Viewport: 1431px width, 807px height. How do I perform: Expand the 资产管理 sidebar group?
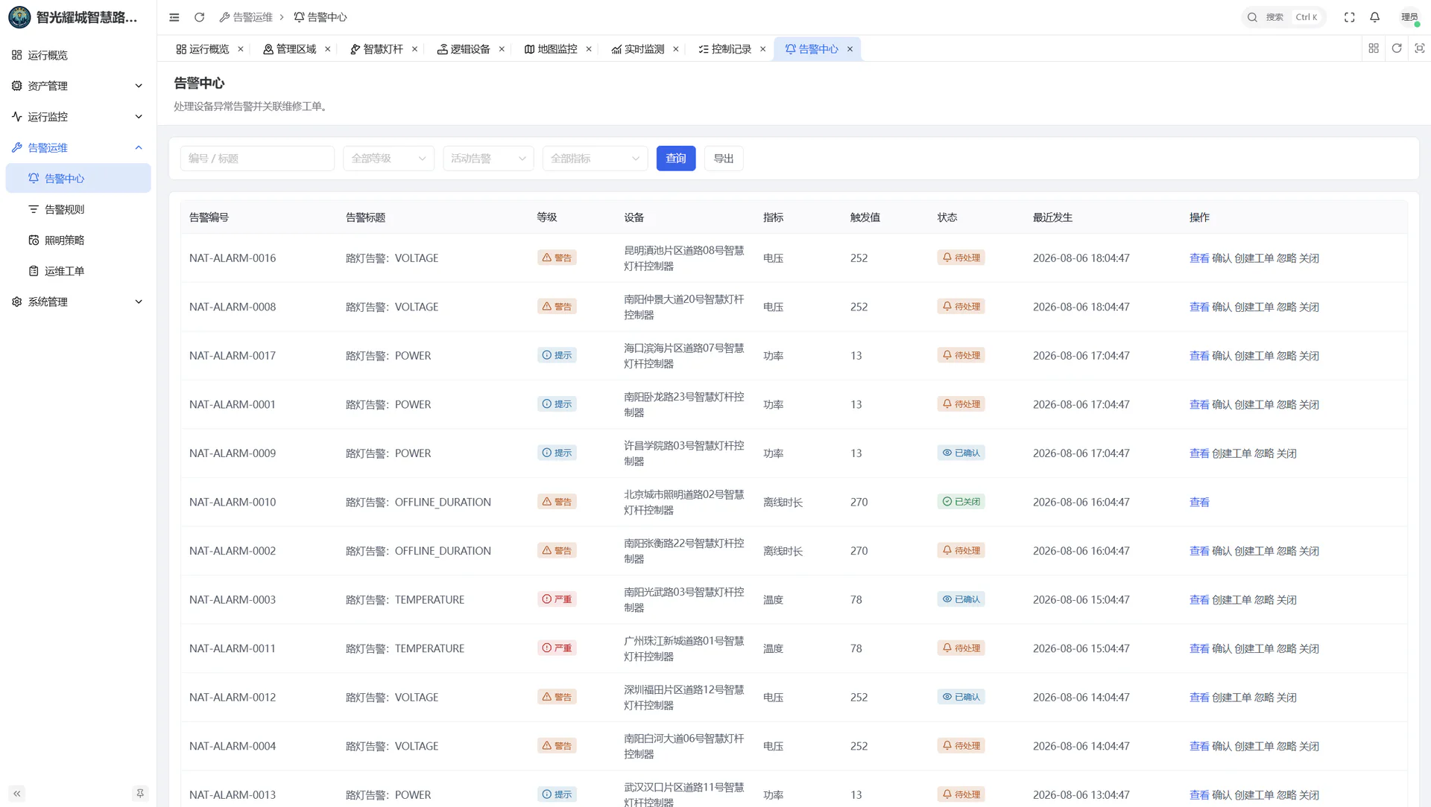click(x=78, y=86)
